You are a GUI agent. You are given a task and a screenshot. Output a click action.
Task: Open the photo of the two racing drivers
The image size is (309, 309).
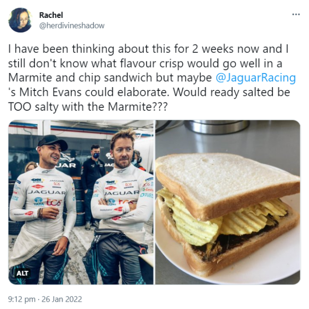click(x=81, y=202)
